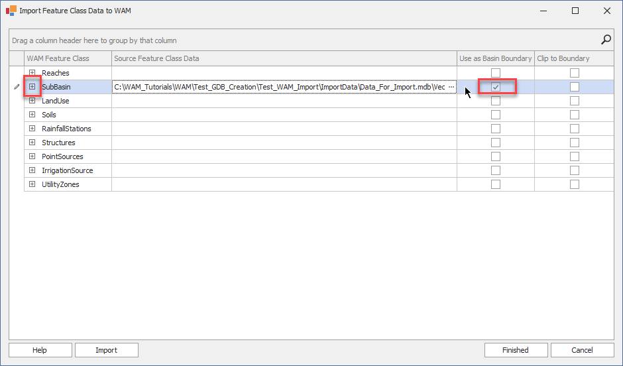Select the Soils feature class text

(49, 115)
